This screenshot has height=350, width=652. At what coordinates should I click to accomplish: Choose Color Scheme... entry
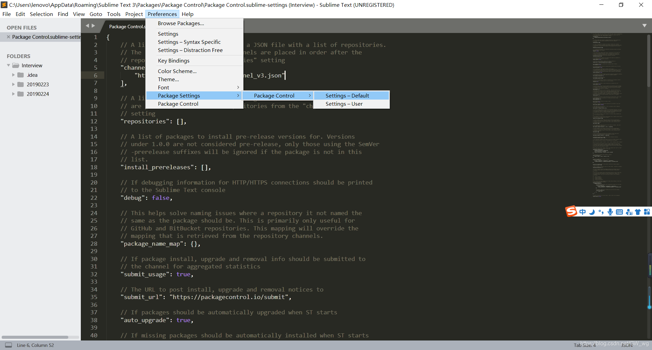click(194, 71)
